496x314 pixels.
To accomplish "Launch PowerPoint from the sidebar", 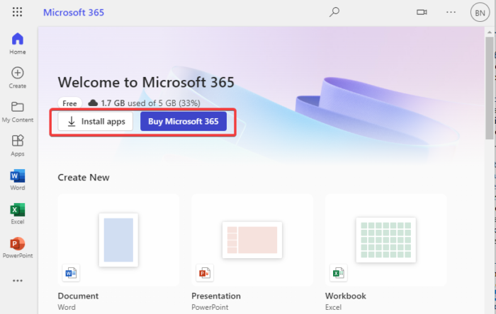I will click(x=18, y=243).
